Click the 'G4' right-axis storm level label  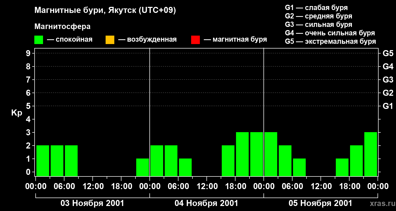pyautogui.click(x=388, y=66)
